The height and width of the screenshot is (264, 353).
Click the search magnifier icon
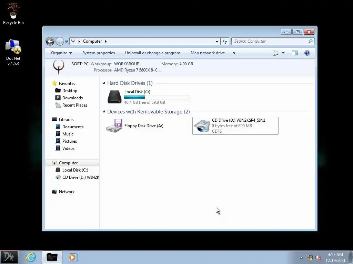311,41
